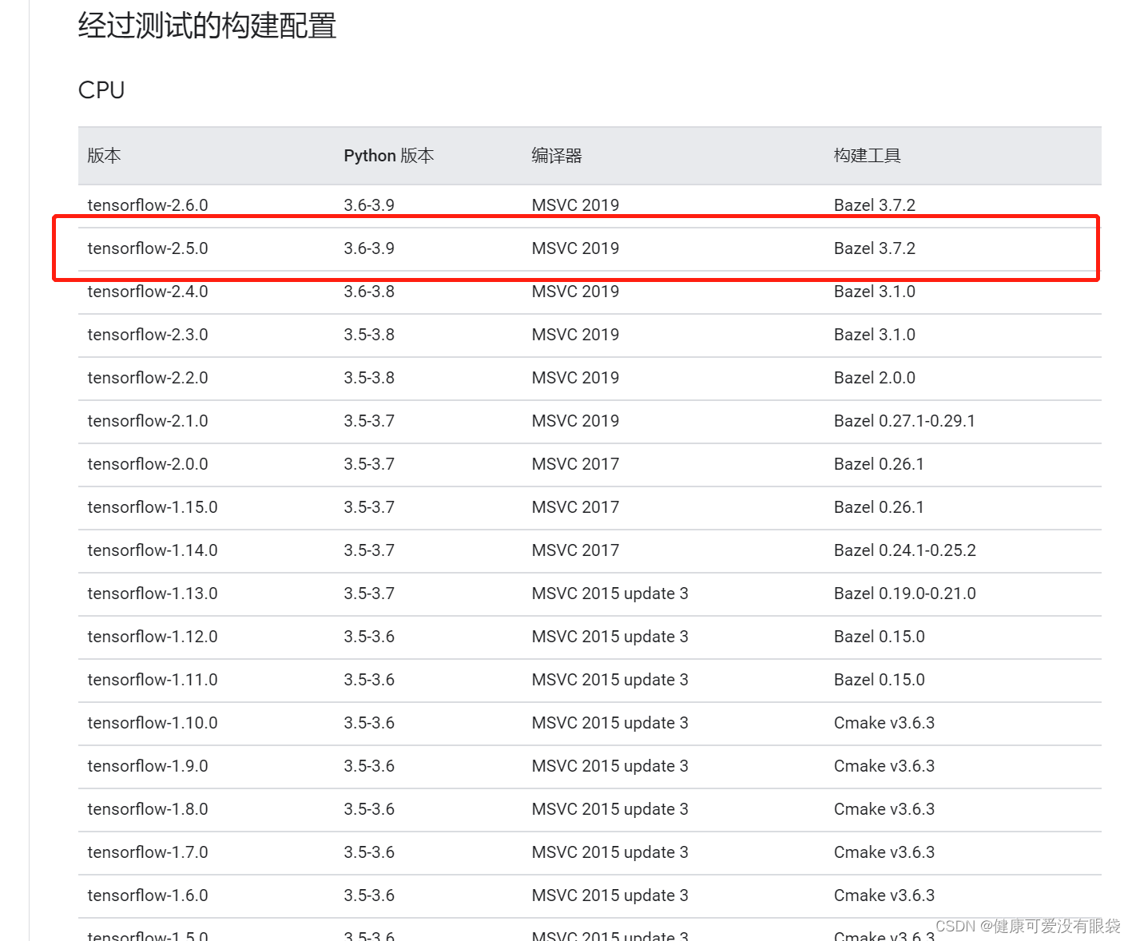Select the tensorflow-1.15.0 cell
1132x941 pixels.
(x=153, y=507)
